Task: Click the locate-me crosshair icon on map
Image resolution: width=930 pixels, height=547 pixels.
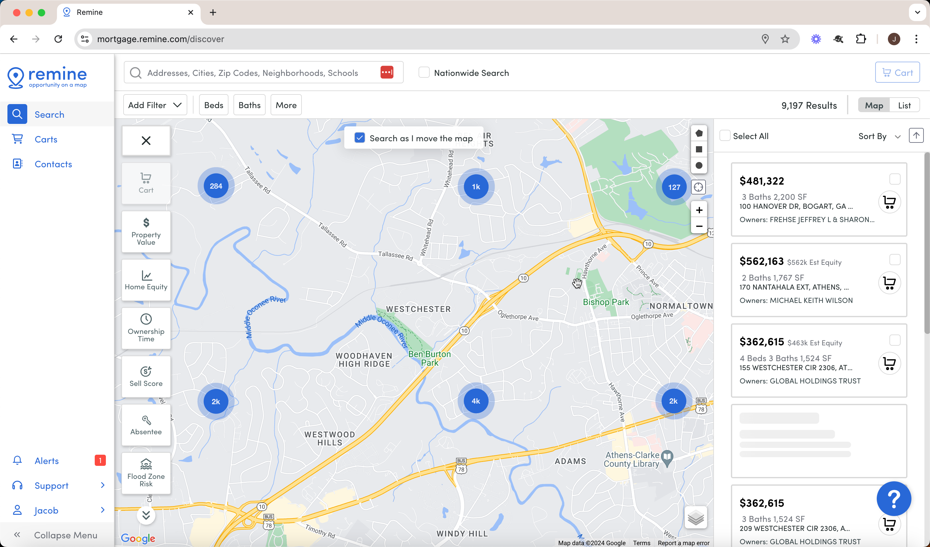Action: (698, 187)
